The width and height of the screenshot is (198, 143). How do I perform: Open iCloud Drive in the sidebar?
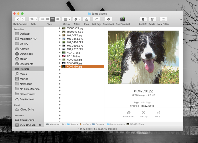coord(28,109)
